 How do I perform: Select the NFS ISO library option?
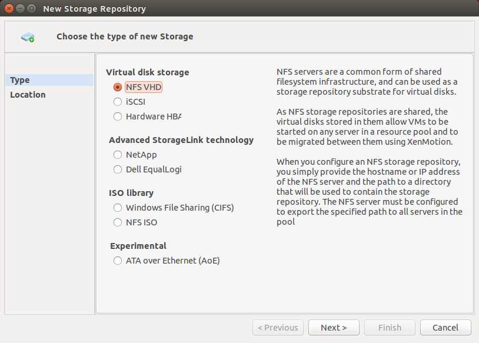[x=118, y=222]
